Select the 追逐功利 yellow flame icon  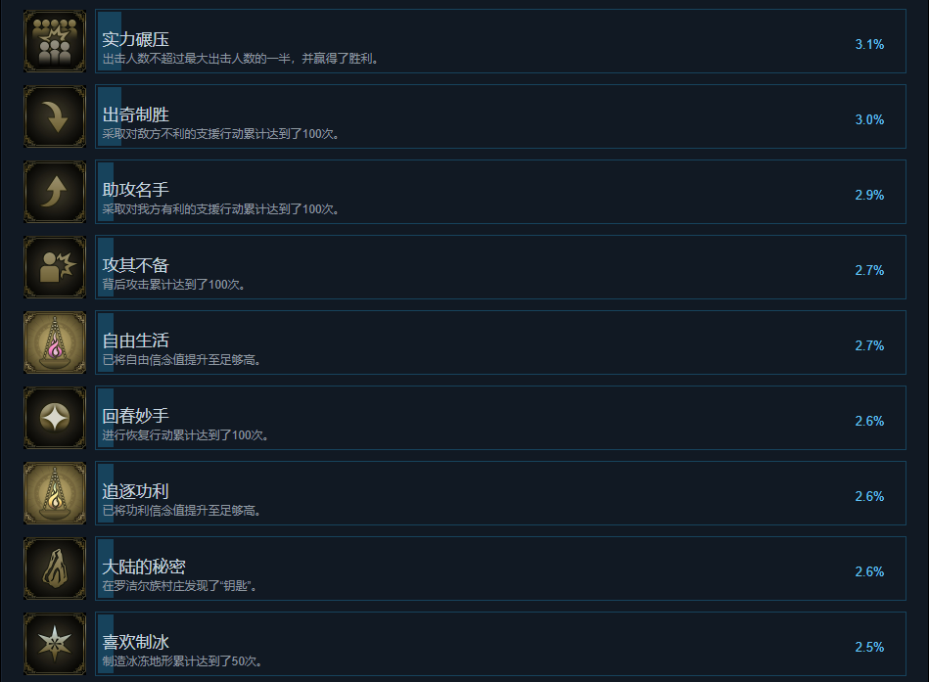(55, 493)
